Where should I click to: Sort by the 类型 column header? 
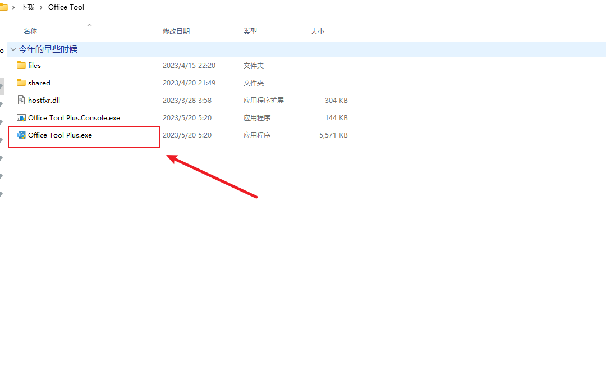click(250, 31)
